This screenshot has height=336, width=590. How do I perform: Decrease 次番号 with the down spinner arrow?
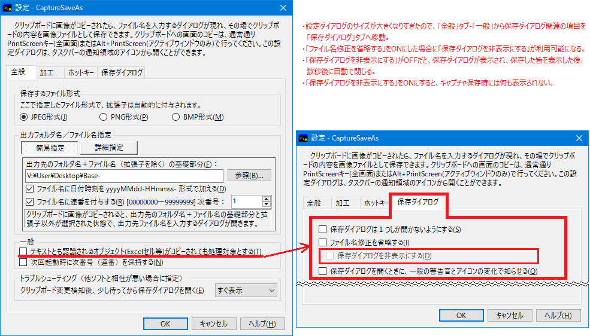pos(267,204)
